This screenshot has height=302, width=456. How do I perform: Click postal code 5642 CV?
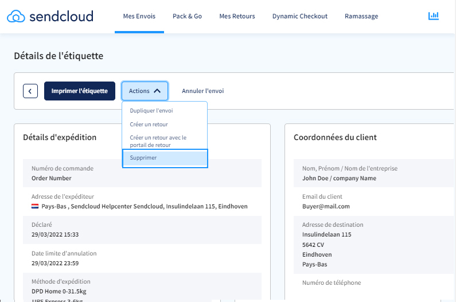coord(313,245)
